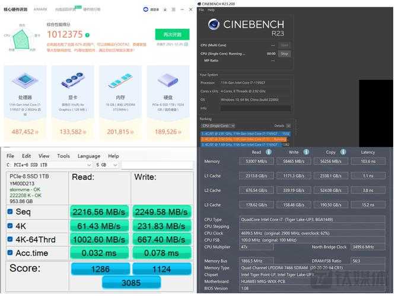Click the Cinebench R23.200 title bar icon
395x296 pixels.
coord(199,4)
